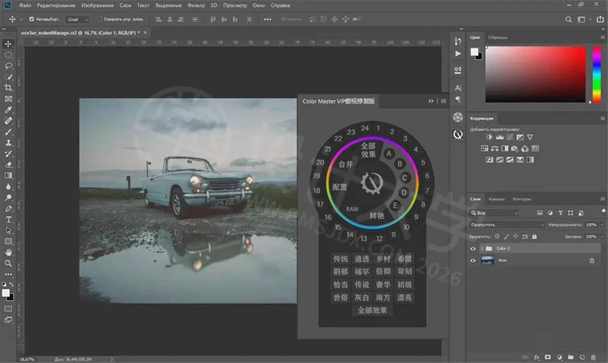608x363 pixels.
Task: Click the 合并 wheel segment
Action: (346, 164)
